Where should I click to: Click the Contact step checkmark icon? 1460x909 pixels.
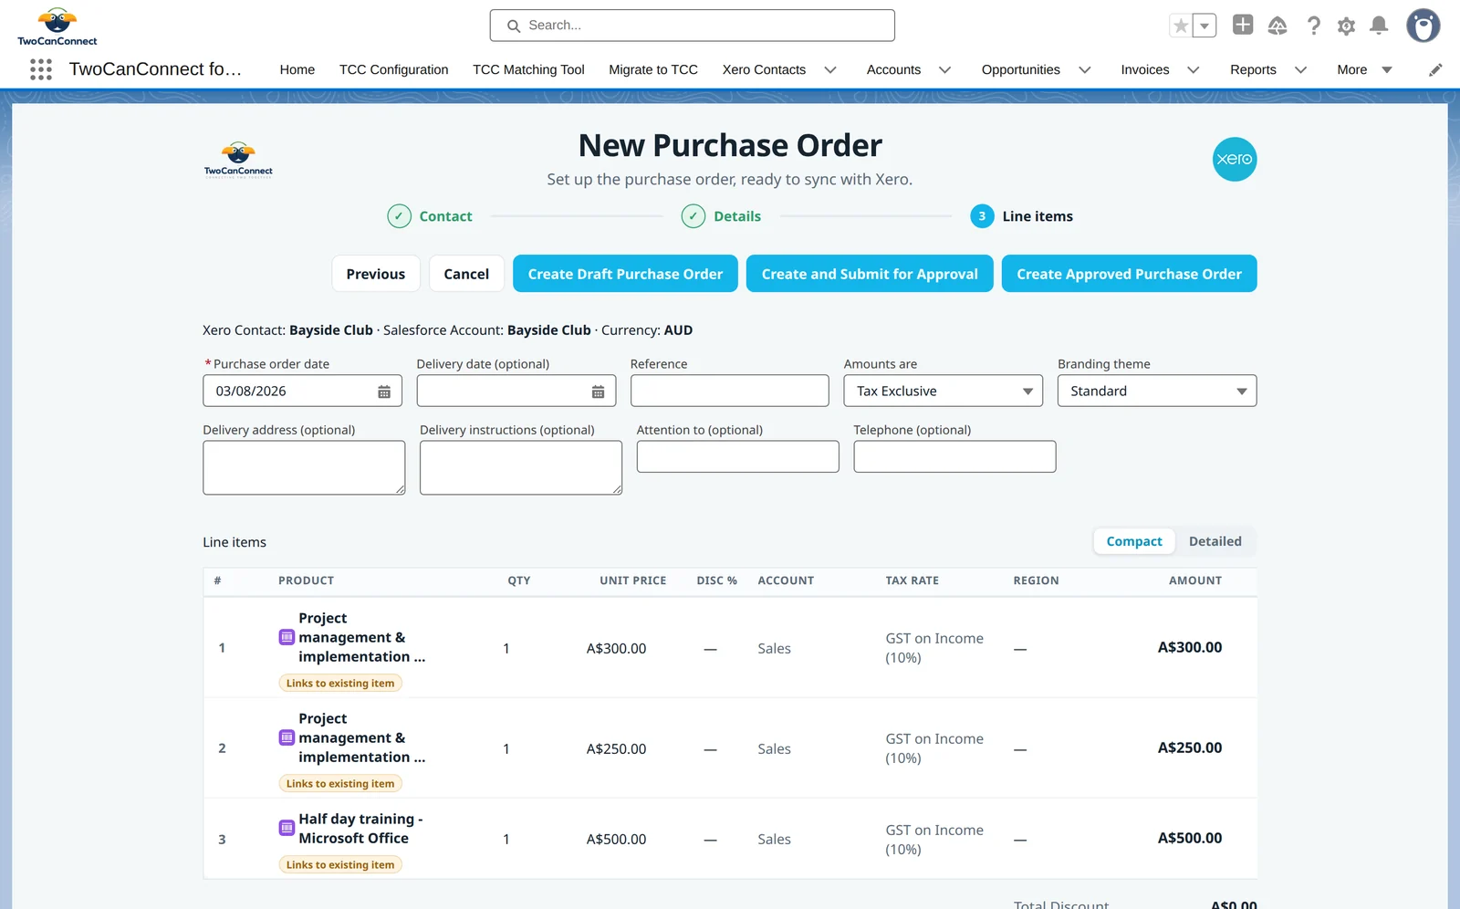click(x=399, y=216)
